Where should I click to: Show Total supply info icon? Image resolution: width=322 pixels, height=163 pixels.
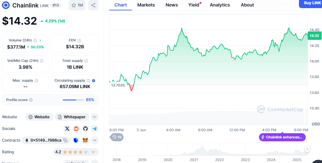86,61
